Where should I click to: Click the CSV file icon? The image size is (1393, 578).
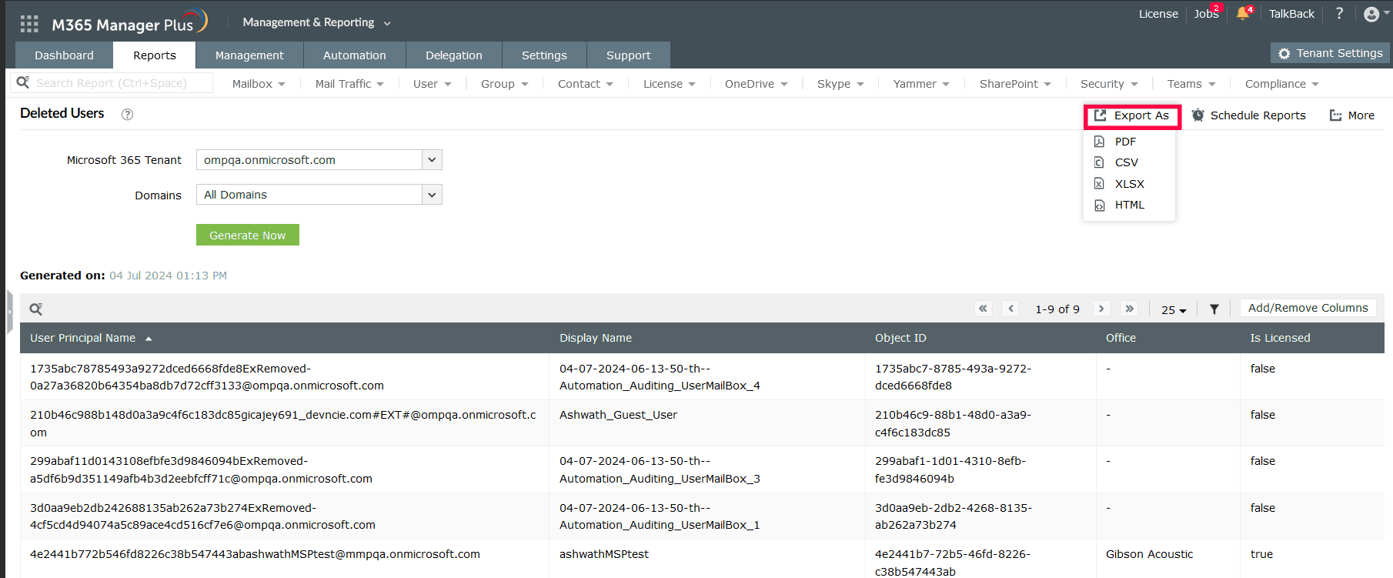pos(1099,162)
